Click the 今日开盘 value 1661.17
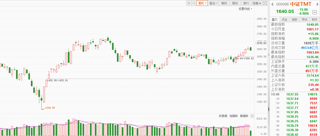 [313, 29]
